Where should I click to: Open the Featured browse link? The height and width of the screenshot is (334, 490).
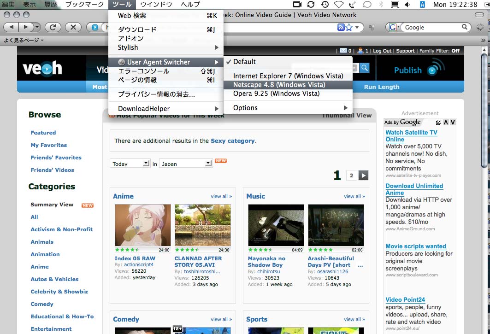coord(43,133)
